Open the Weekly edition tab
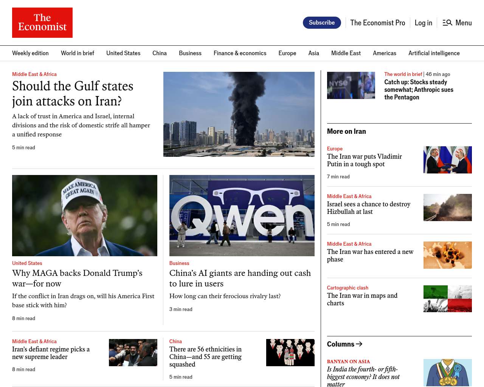Viewport: 484px width, 387px height. 30,53
